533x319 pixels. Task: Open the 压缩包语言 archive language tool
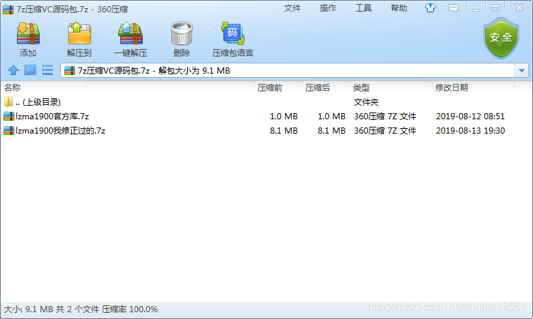233,33
